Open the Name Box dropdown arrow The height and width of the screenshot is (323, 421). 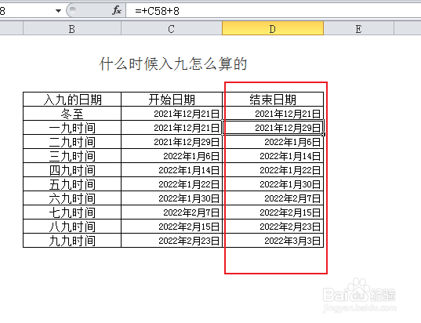click(x=58, y=11)
